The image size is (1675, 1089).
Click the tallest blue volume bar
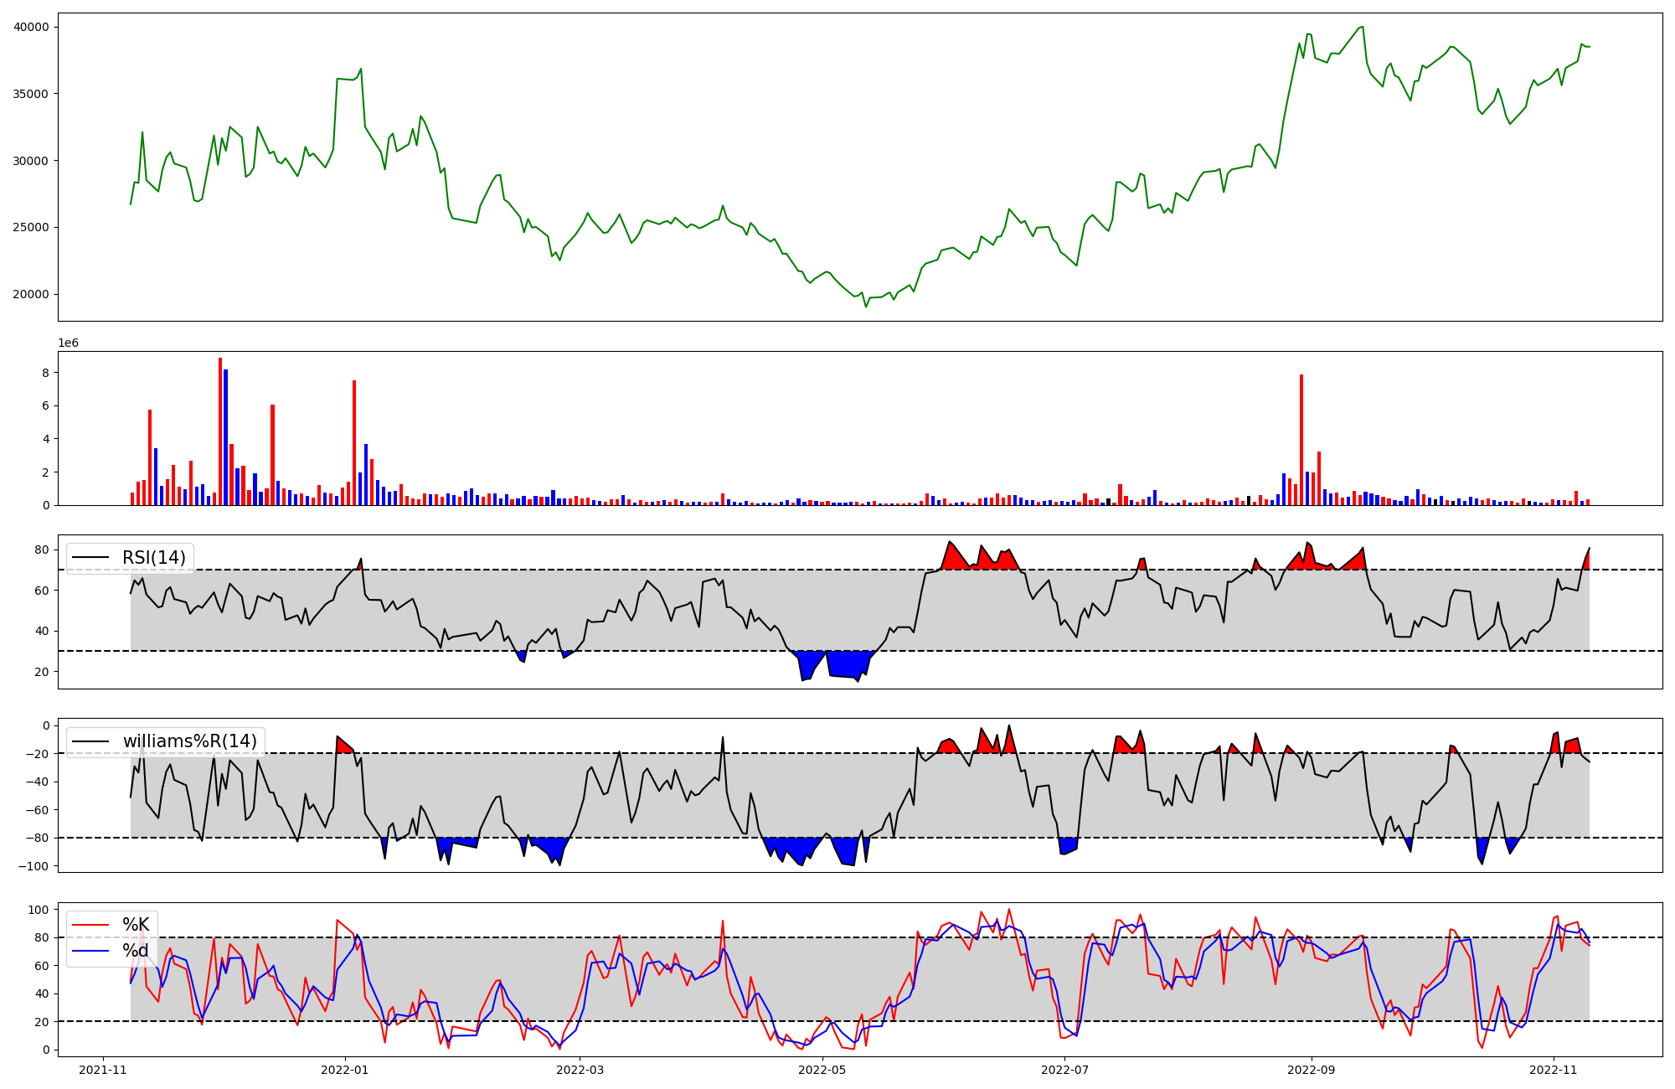coord(226,437)
